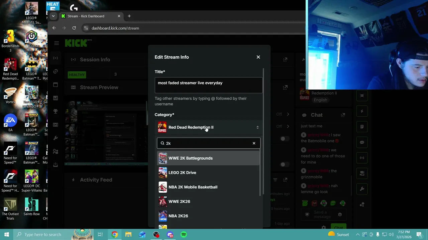Close the Edit Stream Info dialog
428x240 pixels.
pos(258,57)
